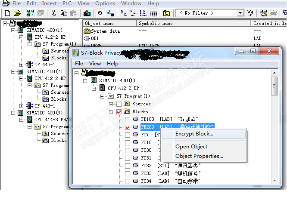
Task: Uncheck the Blocks folder checkbox
Action: (119, 112)
